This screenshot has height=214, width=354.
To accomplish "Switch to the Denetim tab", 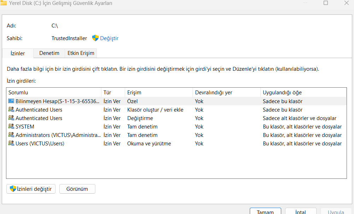I will pos(49,53).
